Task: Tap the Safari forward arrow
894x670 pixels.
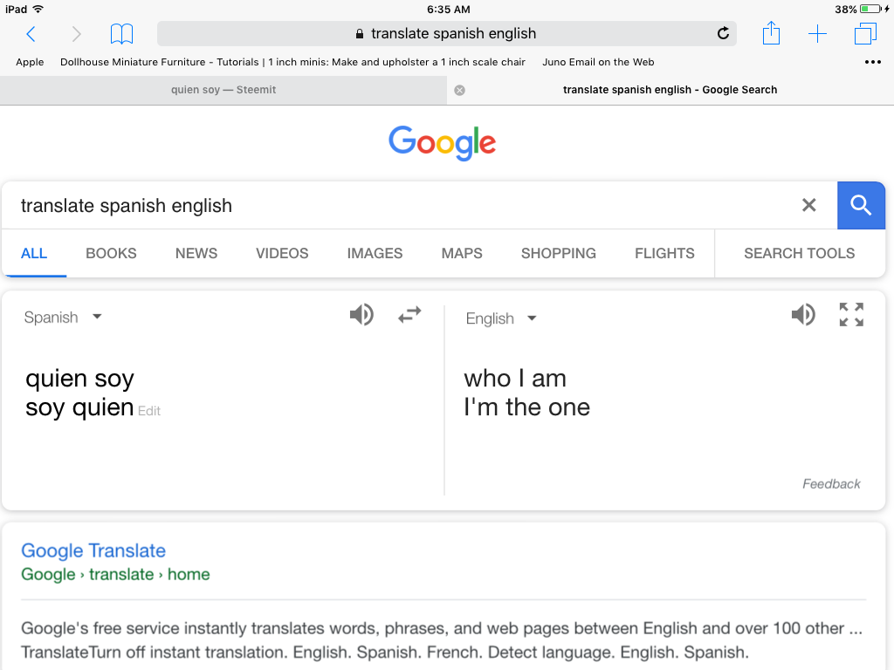Action: [x=77, y=34]
